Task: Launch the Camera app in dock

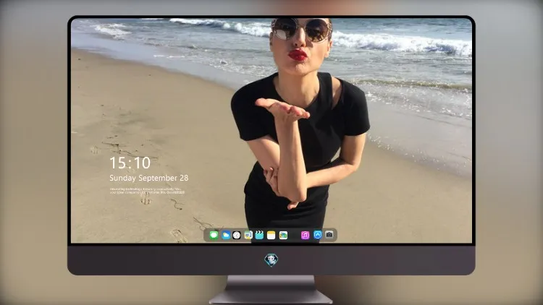Action: coord(329,235)
